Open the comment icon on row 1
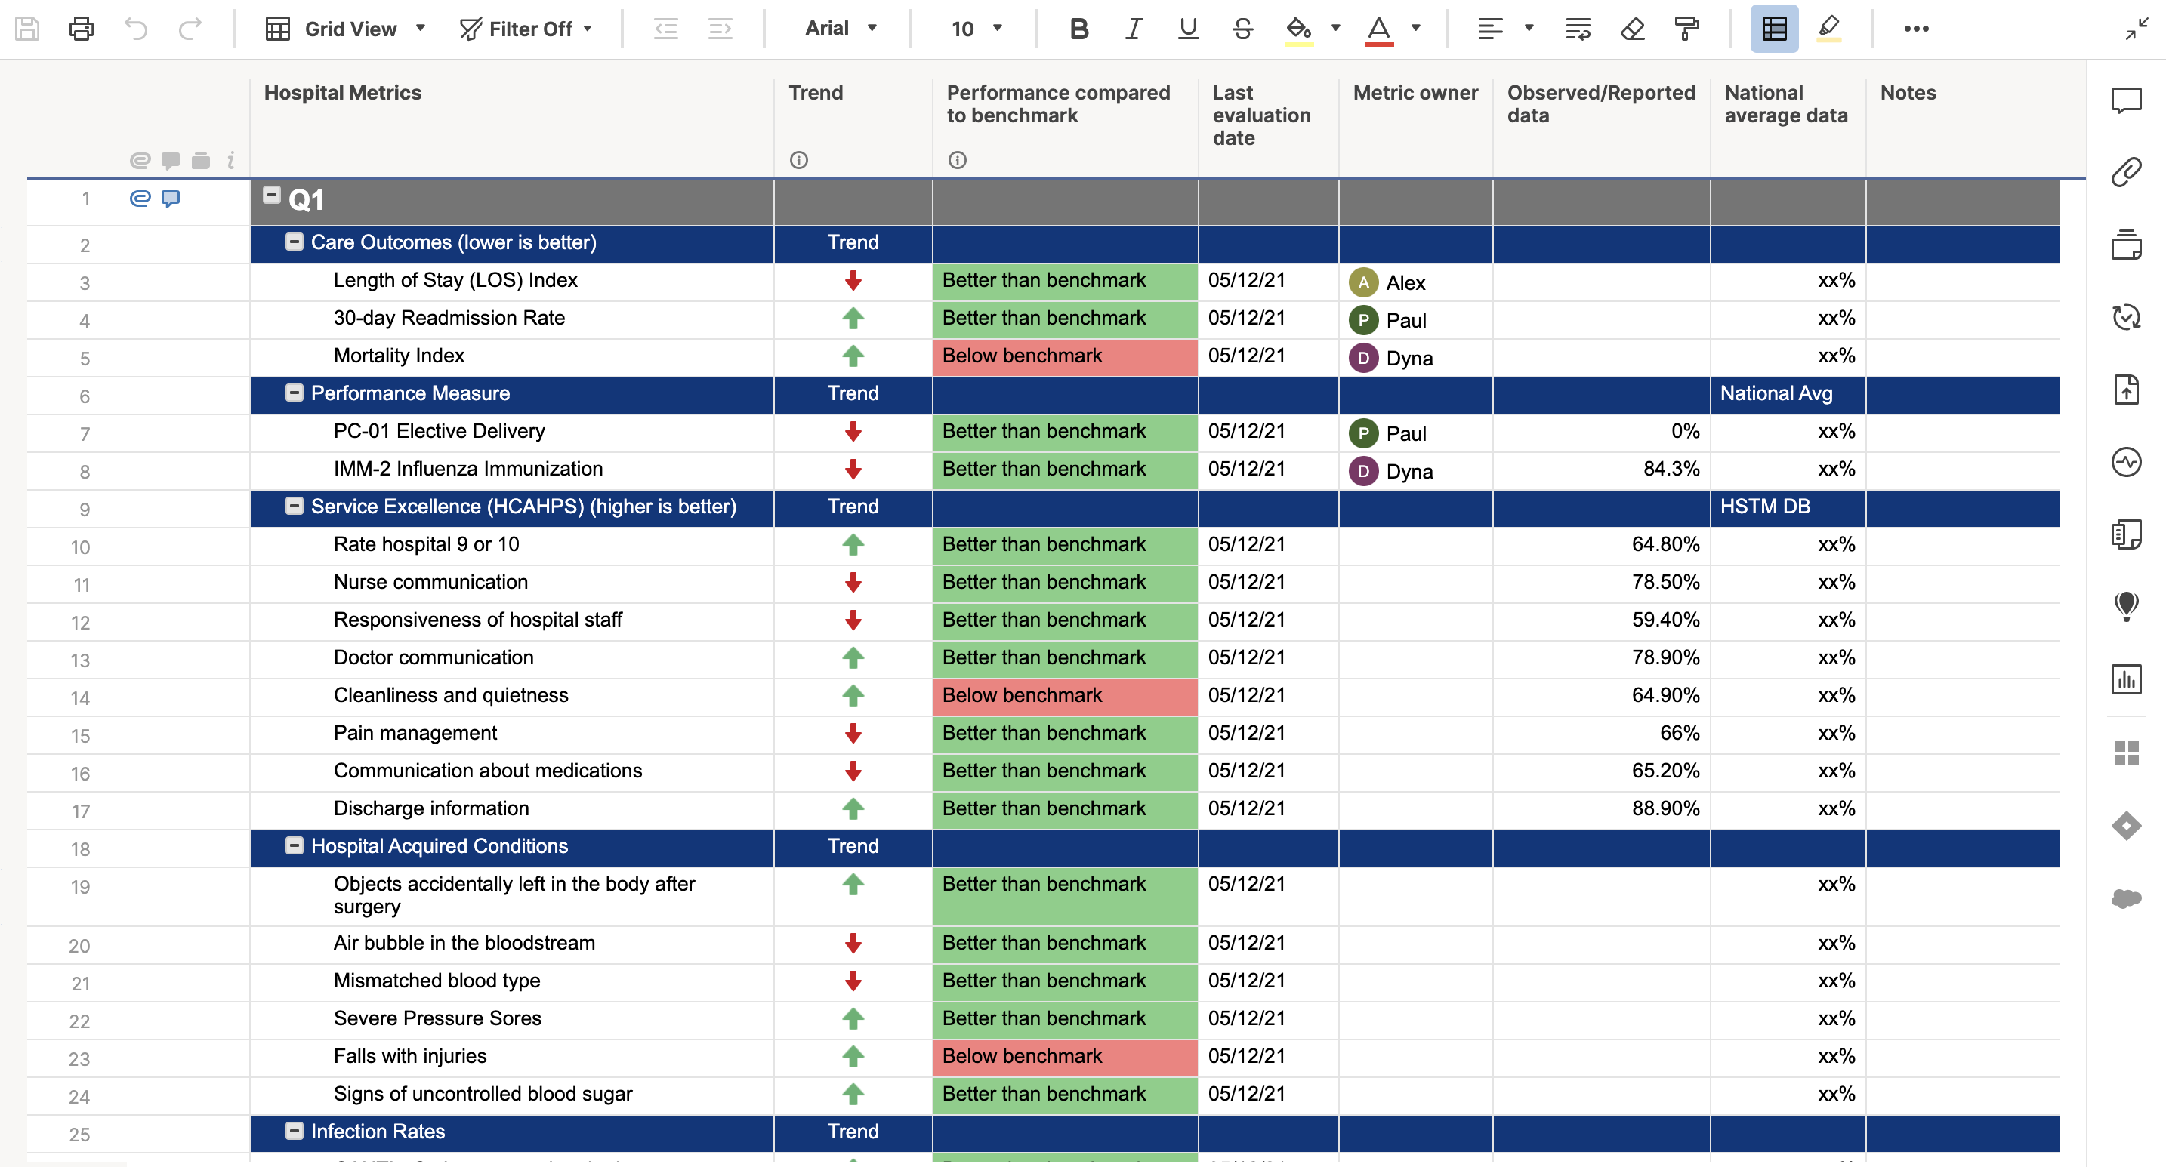The height and width of the screenshot is (1167, 2166). pos(171,199)
